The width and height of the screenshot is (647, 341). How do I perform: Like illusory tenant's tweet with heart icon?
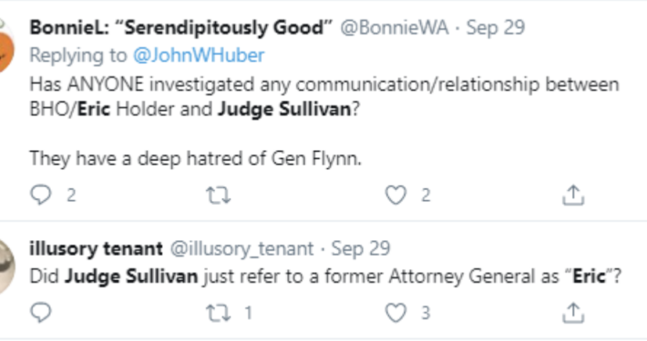coord(395,313)
